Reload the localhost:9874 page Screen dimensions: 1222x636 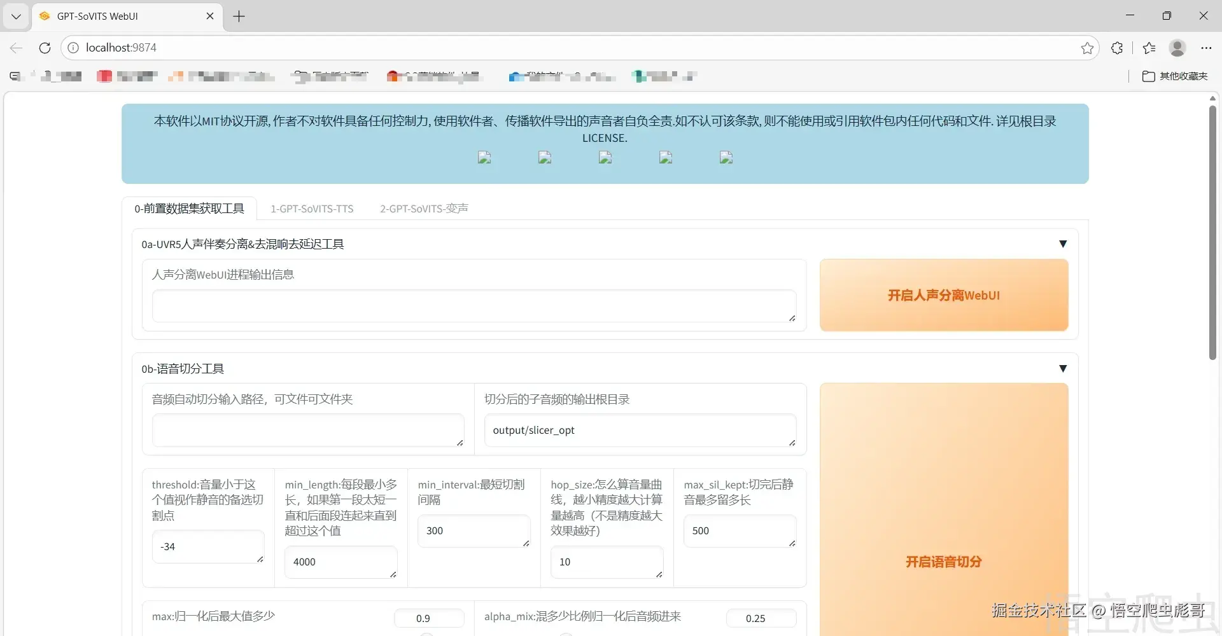click(45, 48)
